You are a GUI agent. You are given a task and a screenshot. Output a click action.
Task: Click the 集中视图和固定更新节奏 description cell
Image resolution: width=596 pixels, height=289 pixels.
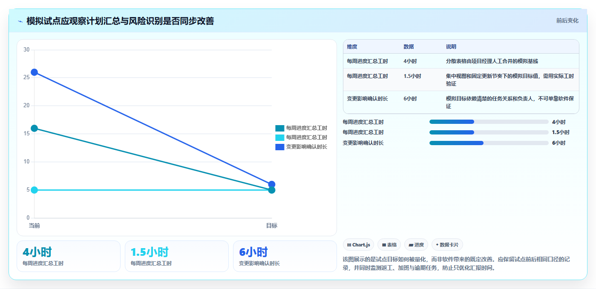point(510,80)
